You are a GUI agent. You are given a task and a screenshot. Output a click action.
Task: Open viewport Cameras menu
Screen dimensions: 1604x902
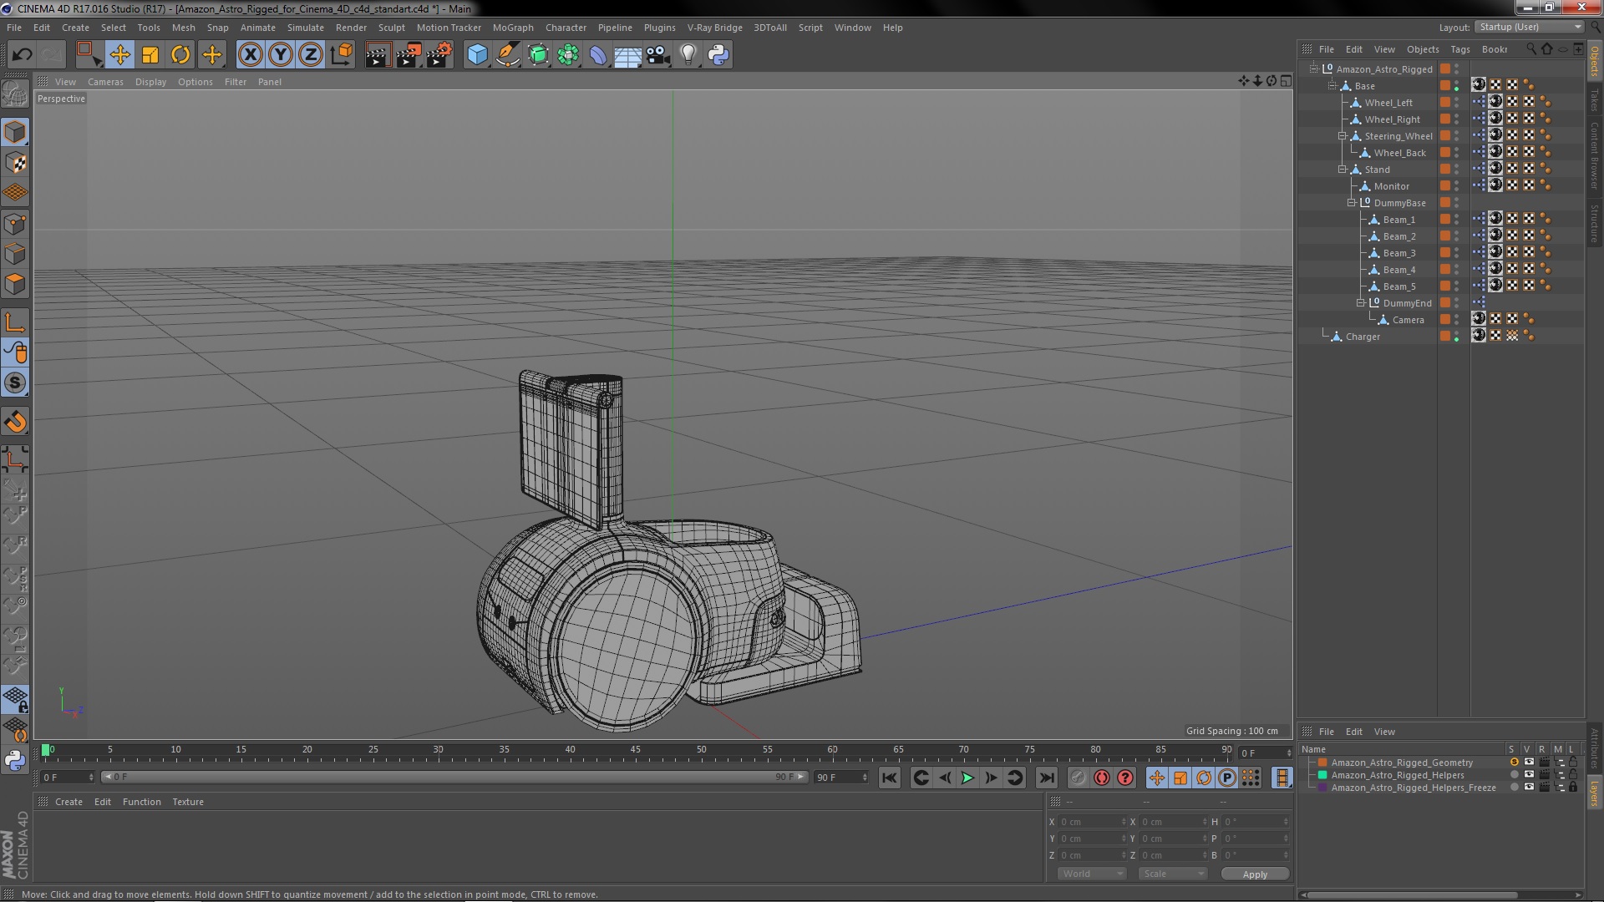coord(105,82)
